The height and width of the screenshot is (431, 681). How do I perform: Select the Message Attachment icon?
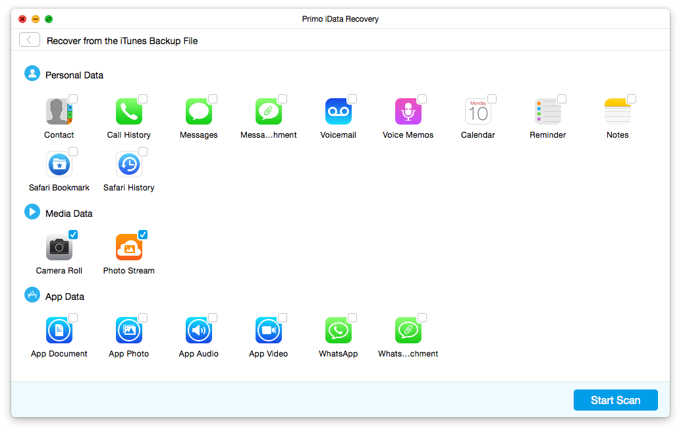269,111
